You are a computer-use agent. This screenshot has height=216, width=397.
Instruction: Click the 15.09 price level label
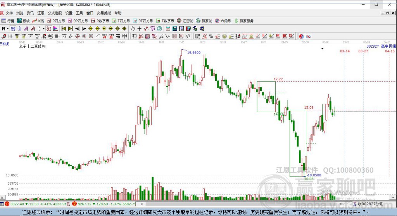pyautogui.click(x=309, y=107)
